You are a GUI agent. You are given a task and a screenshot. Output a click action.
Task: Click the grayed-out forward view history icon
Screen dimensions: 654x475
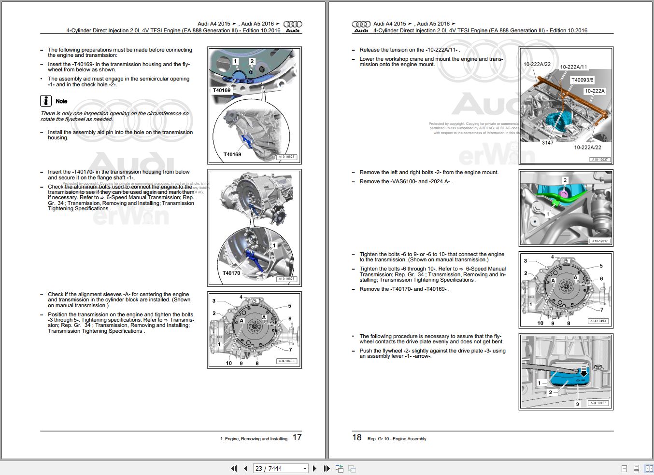pos(352,468)
